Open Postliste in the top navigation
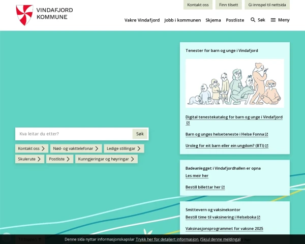 tap(235, 20)
